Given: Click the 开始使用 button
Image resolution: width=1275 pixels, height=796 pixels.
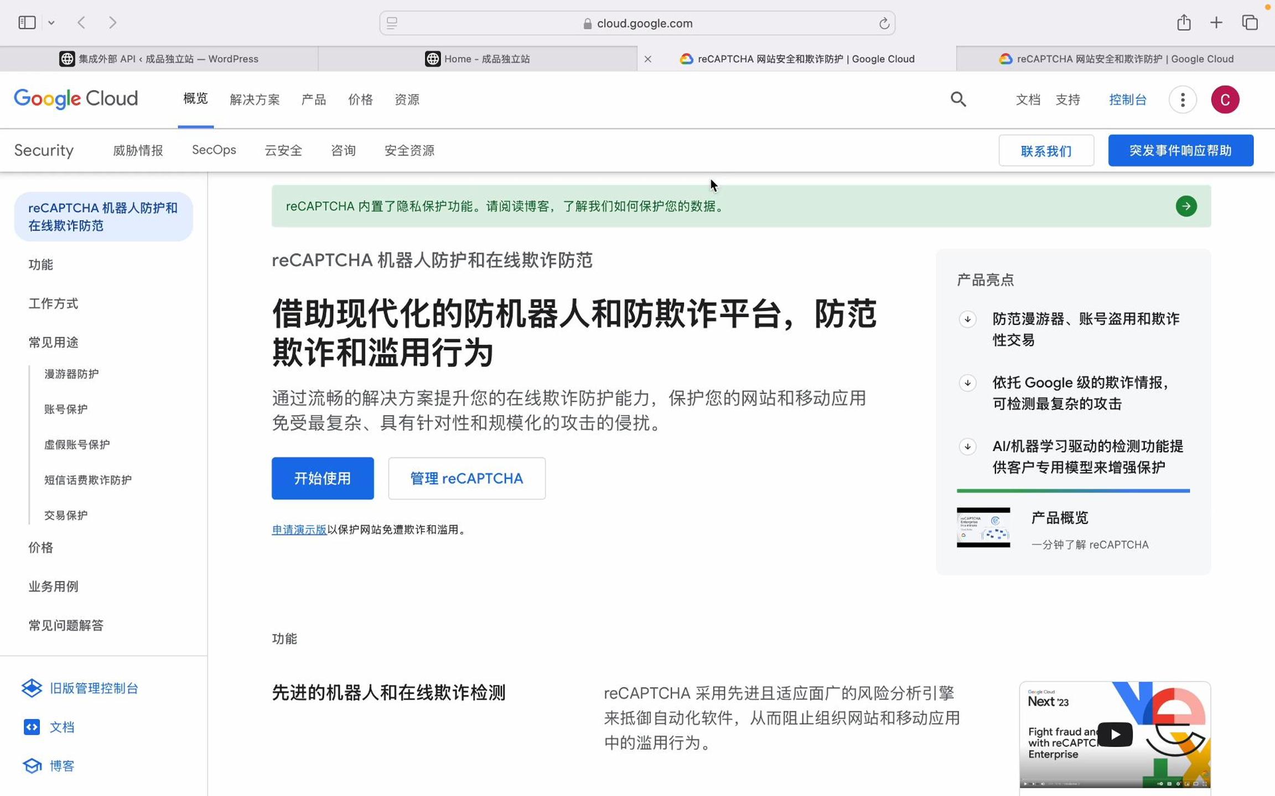Looking at the screenshot, I should (x=323, y=478).
